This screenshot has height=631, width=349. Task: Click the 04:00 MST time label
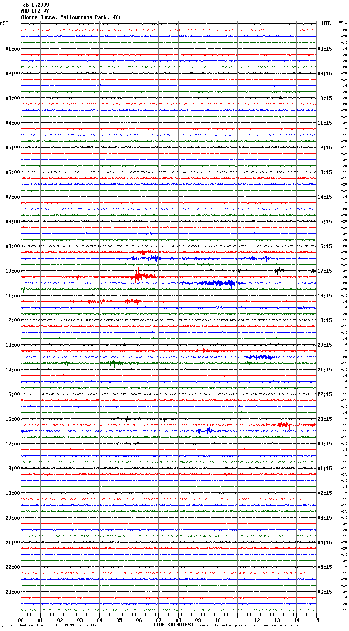(x=13, y=123)
